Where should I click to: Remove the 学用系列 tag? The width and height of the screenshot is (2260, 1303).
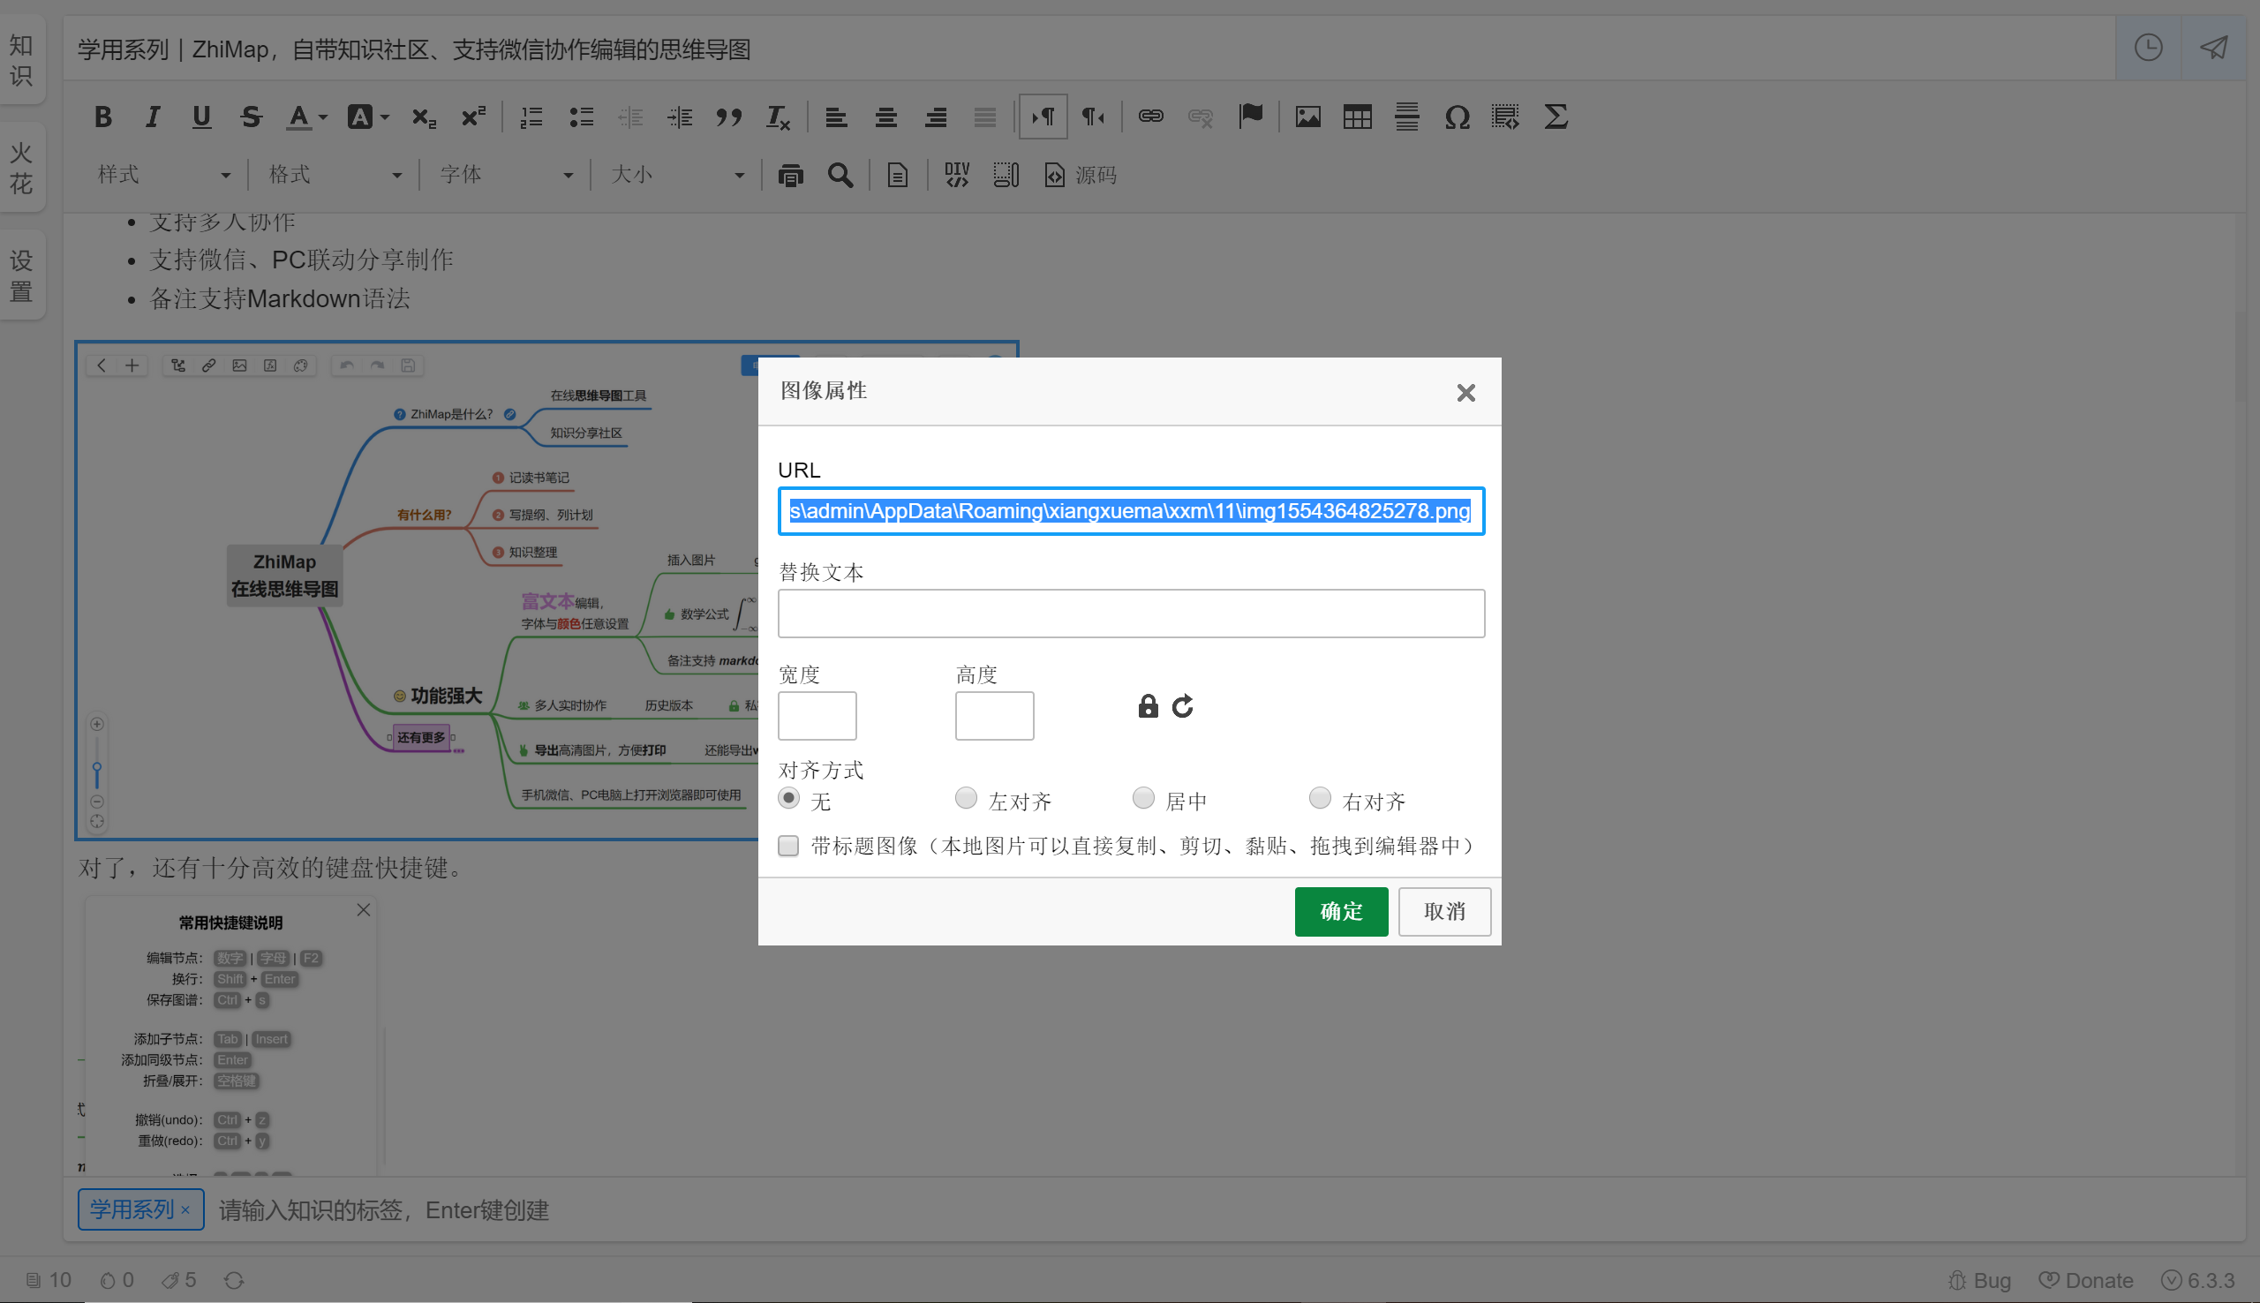point(185,1210)
